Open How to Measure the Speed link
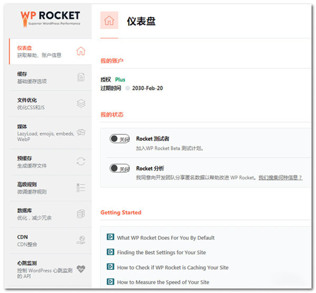The height and width of the screenshot is (293, 316). click(163, 282)
